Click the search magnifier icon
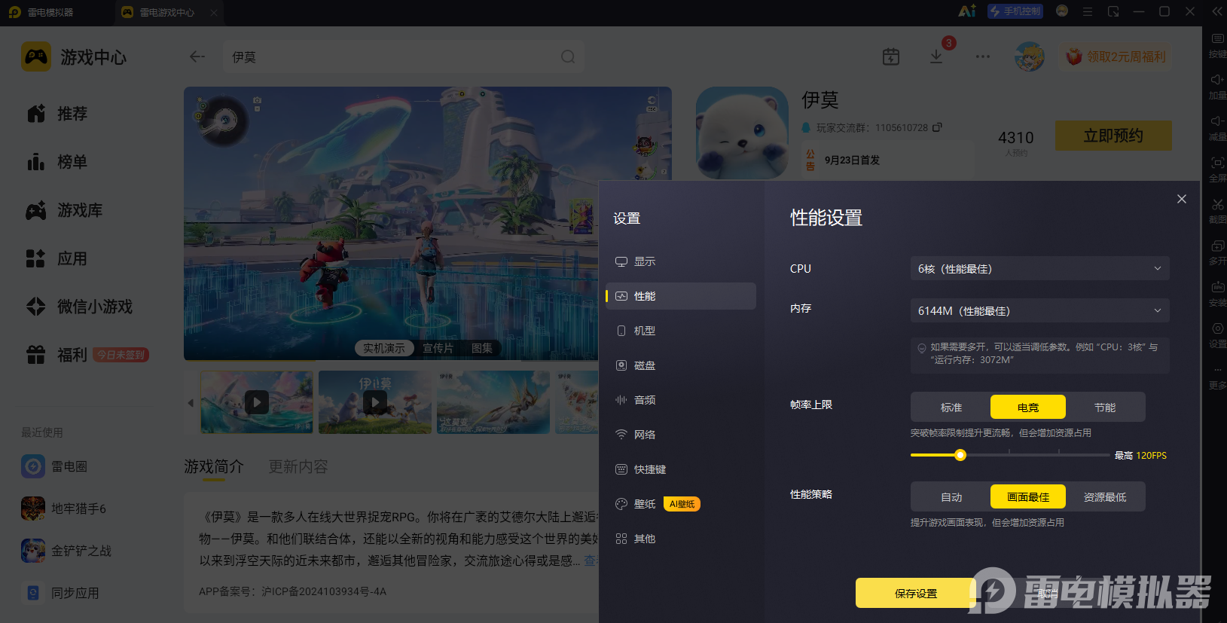The width and height of the screenshot is (1227, 623). click(568, 56)
